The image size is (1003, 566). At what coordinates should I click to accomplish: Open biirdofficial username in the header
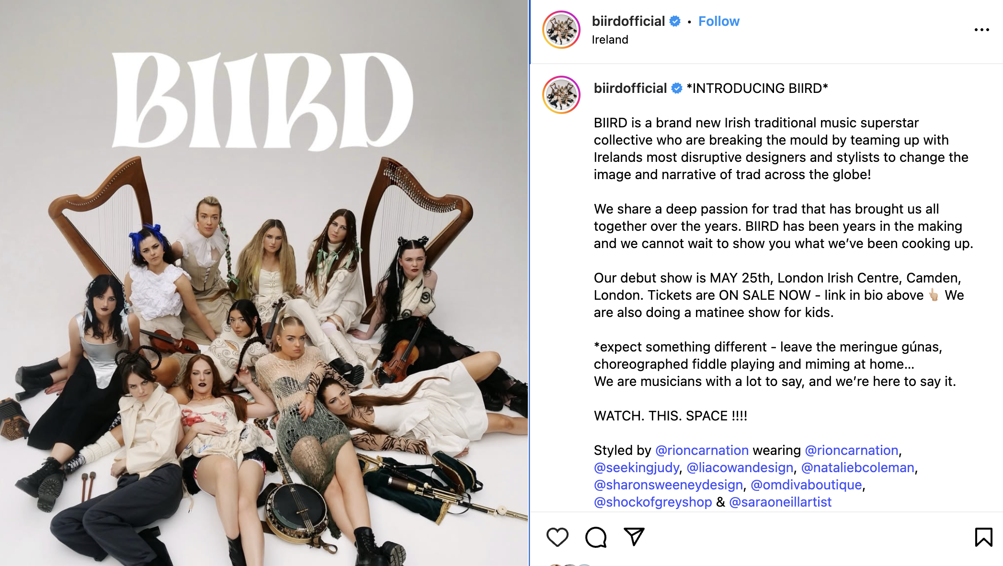point(628,21)
